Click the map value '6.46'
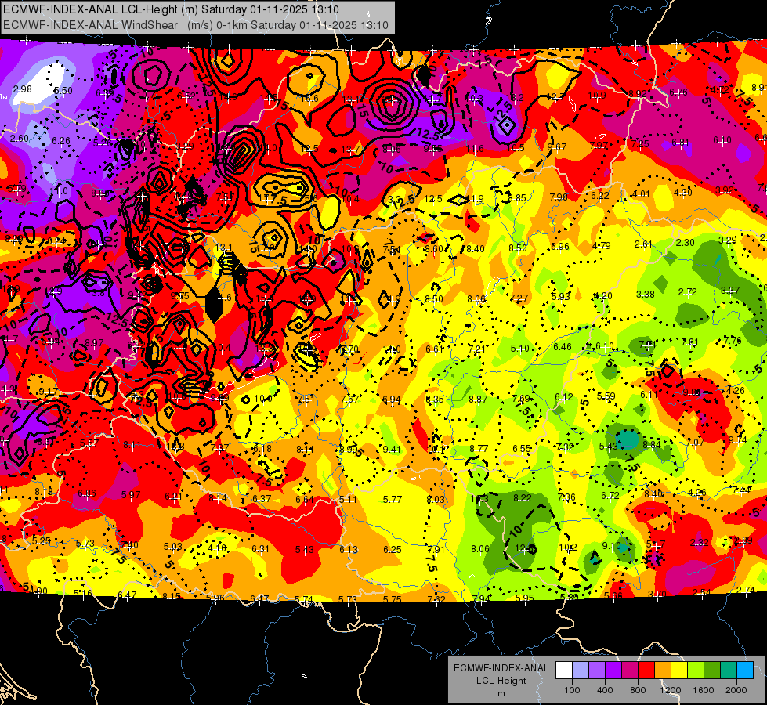The width and height of the screenshot is (767, 705). 563,347
